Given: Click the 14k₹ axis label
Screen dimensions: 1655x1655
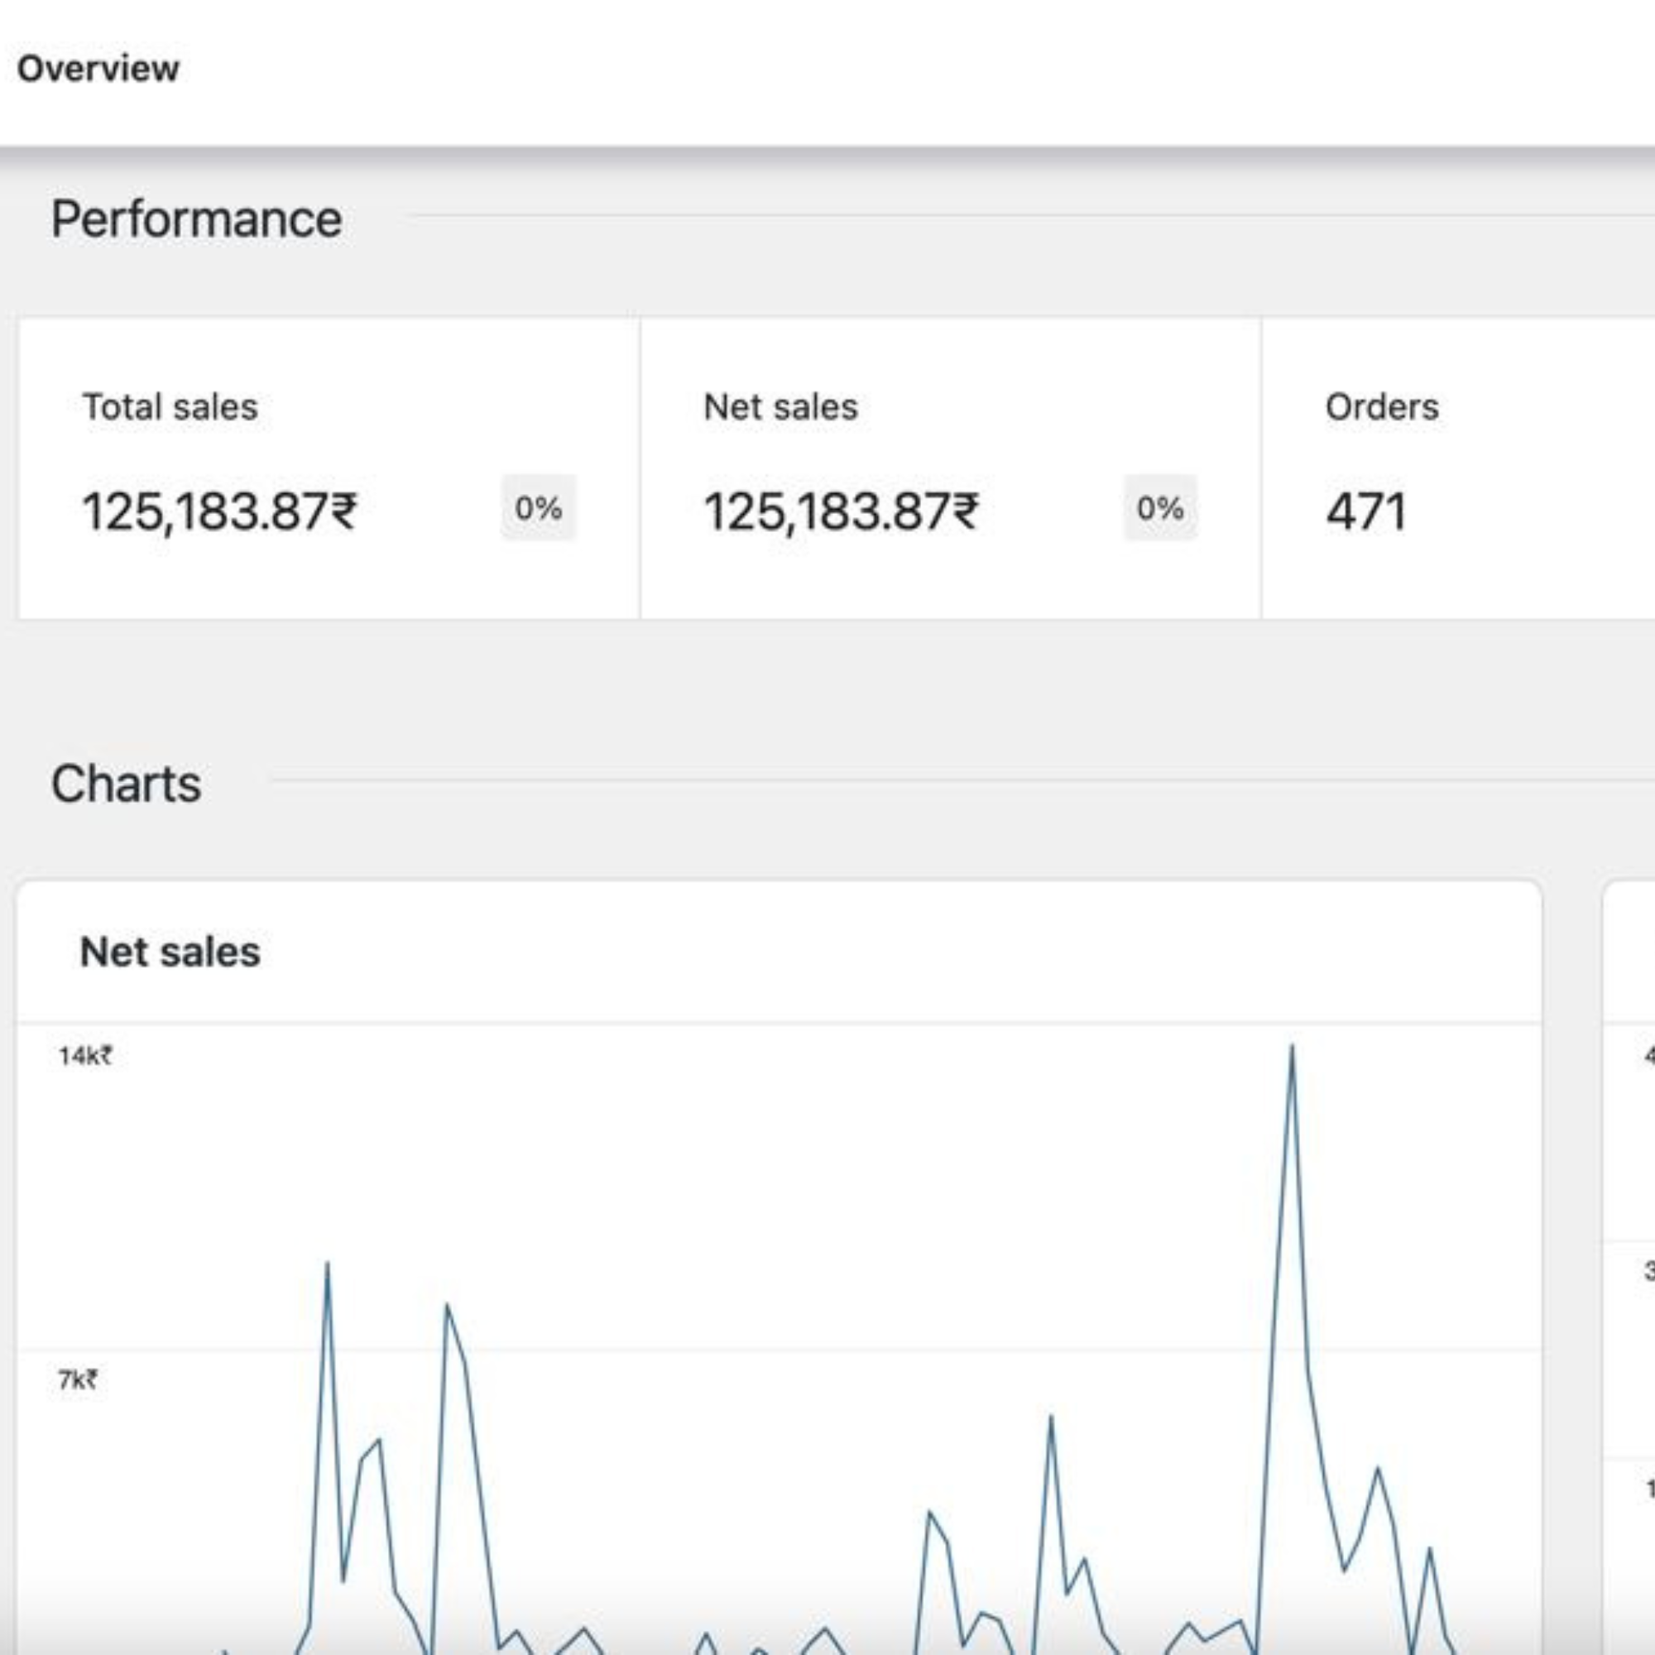Looking at the screenshot, I should point(84,1055).
